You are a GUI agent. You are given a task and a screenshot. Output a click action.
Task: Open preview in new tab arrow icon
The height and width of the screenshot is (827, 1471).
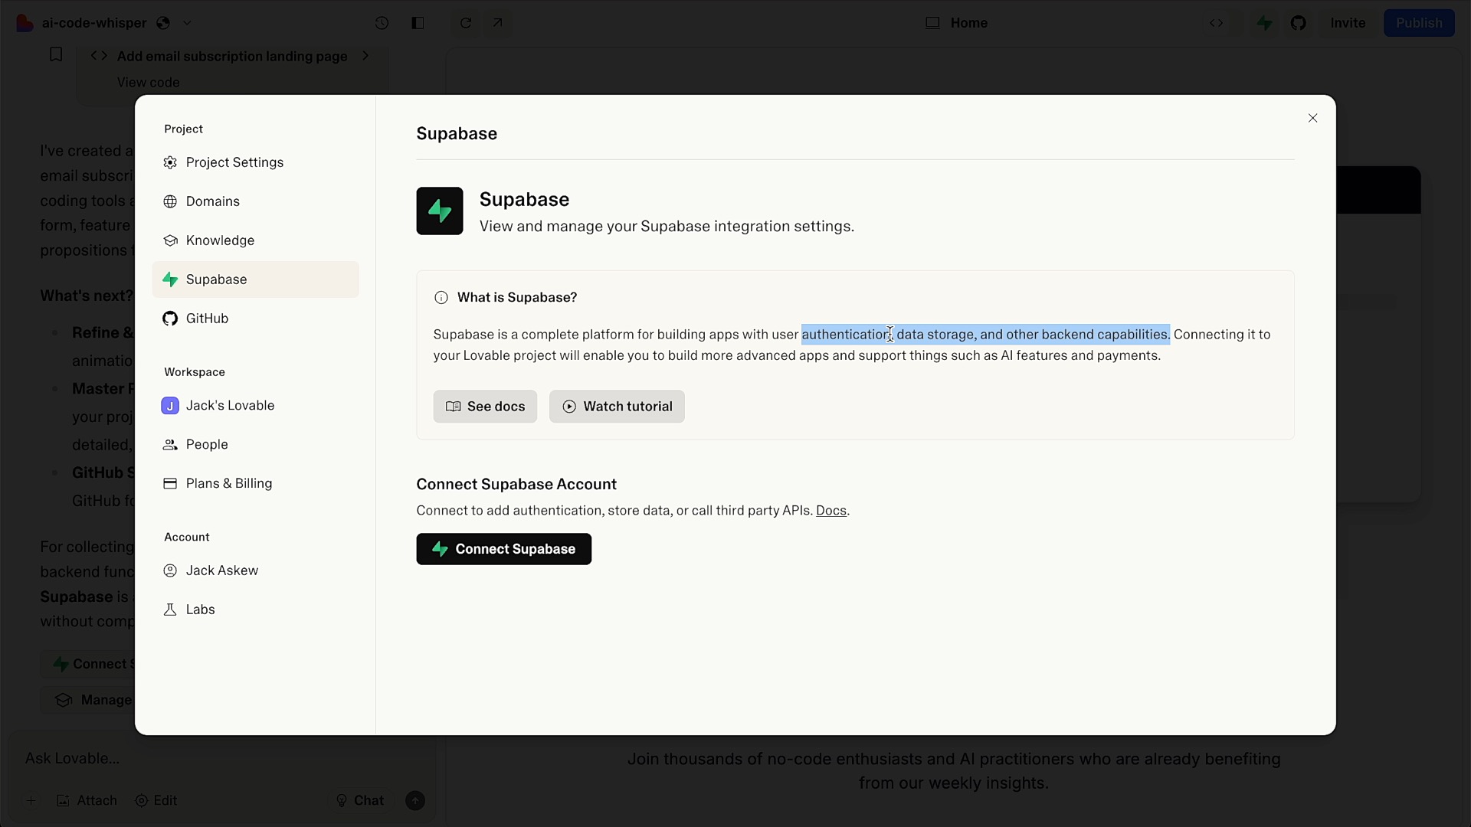click(x=497, y=23)
